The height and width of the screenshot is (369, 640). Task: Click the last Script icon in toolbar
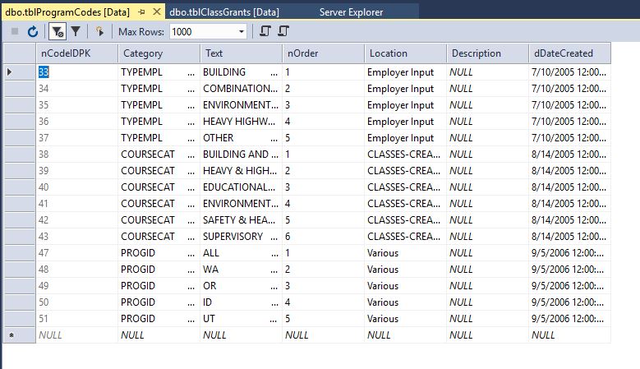point(283,31)
